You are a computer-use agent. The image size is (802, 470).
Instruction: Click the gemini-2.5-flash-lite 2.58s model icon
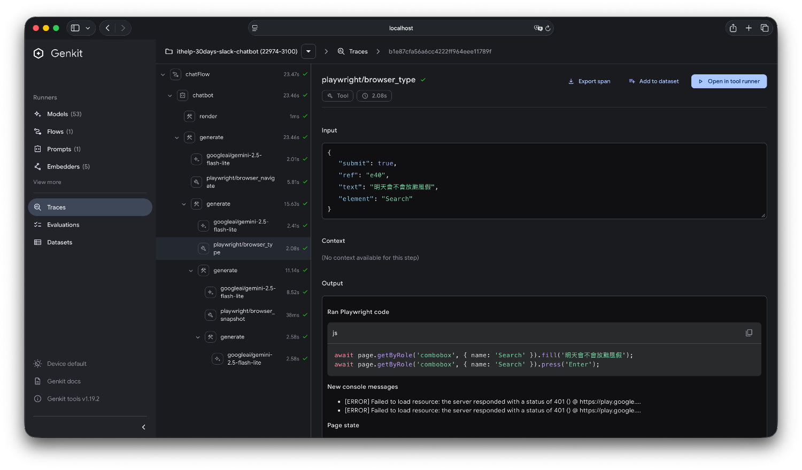coord(217,359)
